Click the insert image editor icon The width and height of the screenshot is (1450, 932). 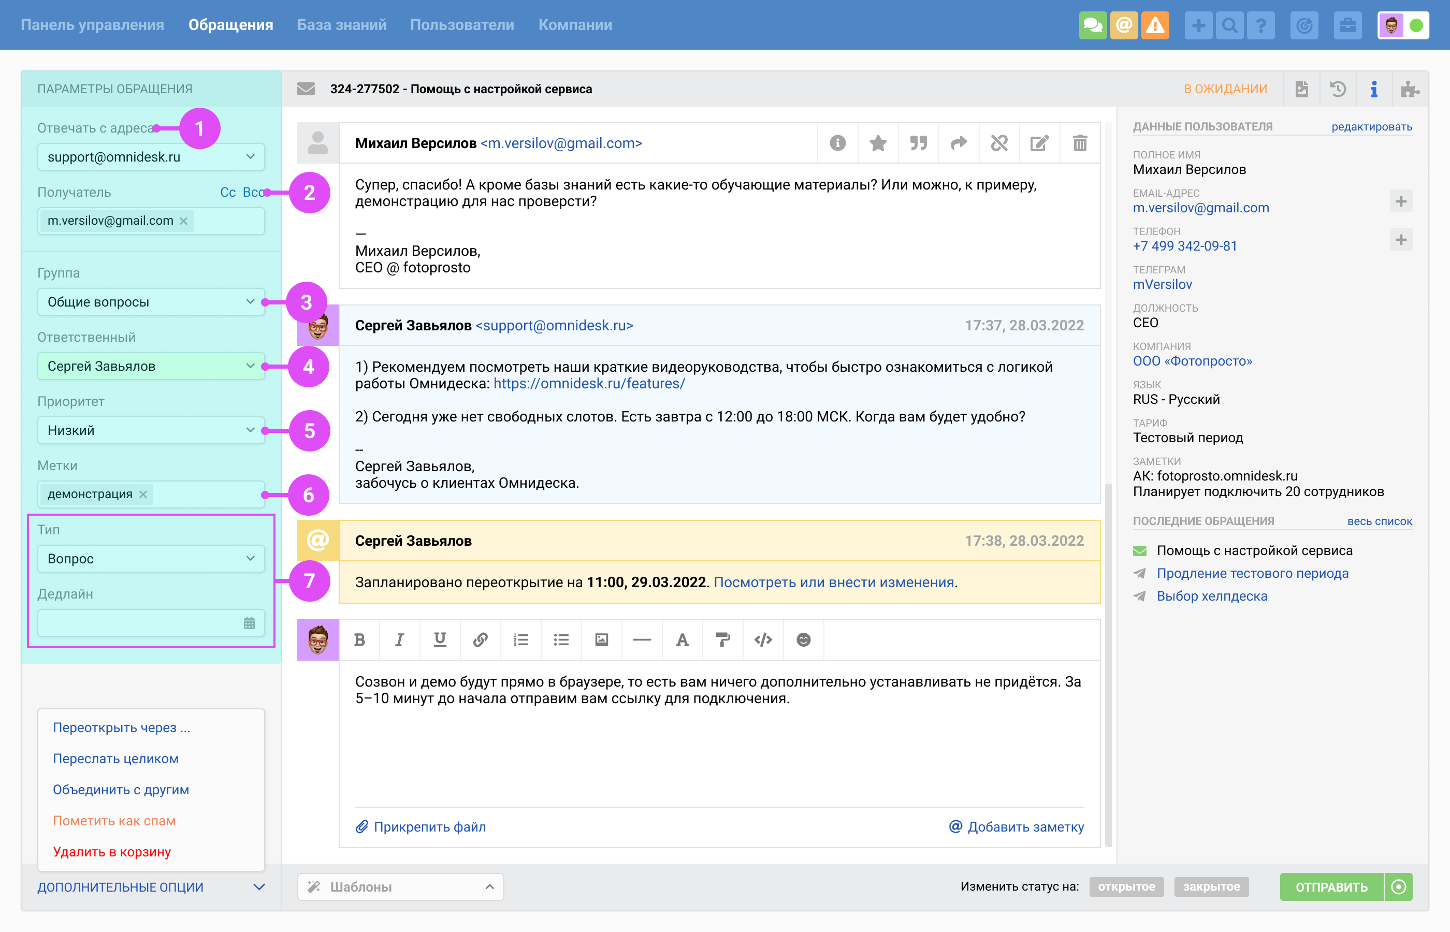click(601, 639)
